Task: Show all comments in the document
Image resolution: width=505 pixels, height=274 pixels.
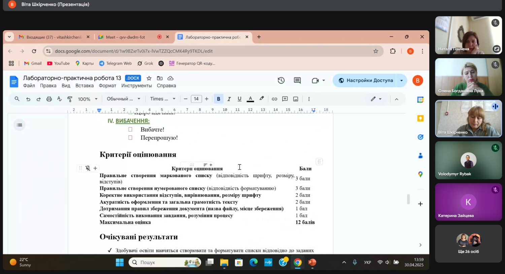Action: point(297,80)
